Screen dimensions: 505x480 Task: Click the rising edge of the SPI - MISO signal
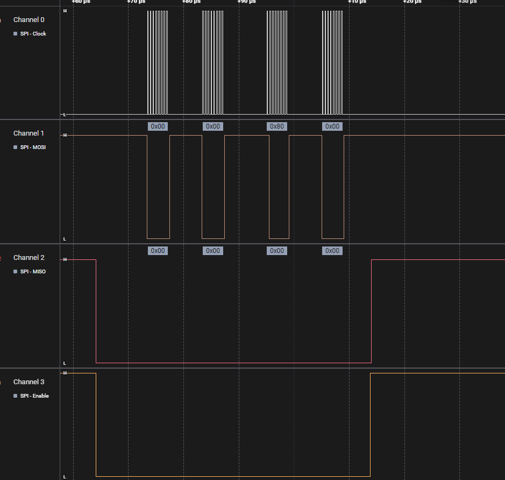click(x=371, y=311)
